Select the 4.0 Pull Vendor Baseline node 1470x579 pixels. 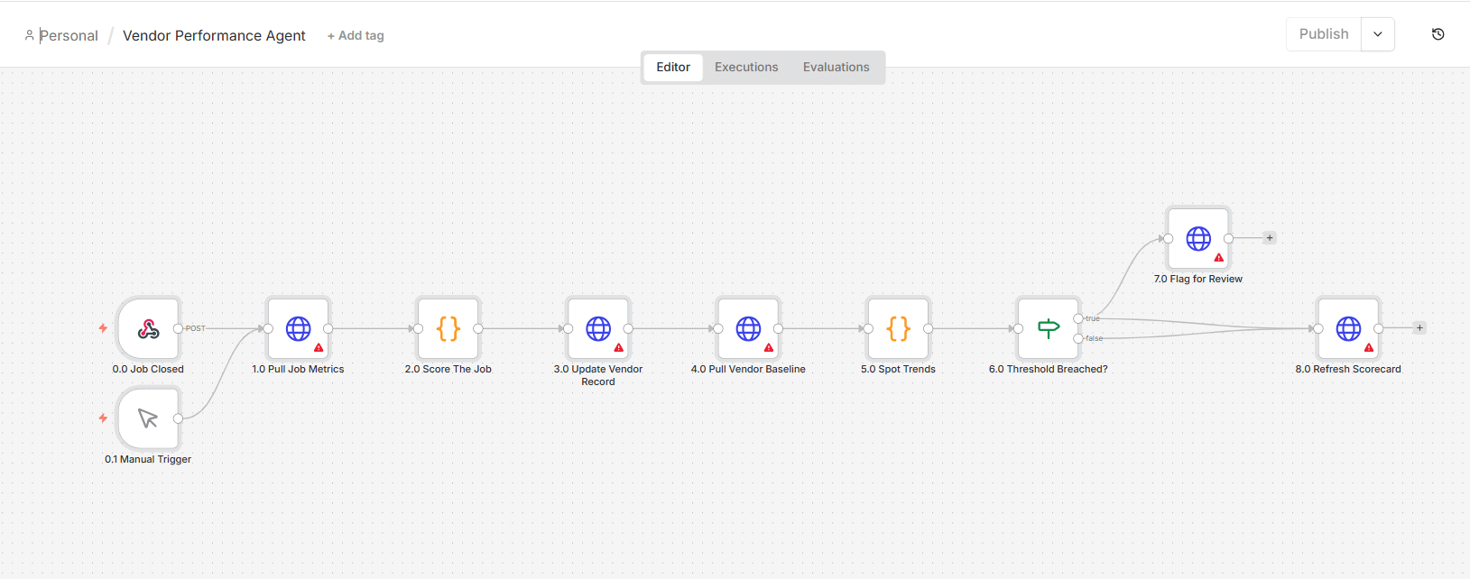pos(748,328)
